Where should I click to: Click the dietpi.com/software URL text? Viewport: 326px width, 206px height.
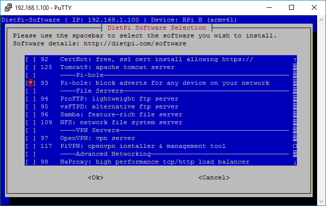(x=135, y=43)
